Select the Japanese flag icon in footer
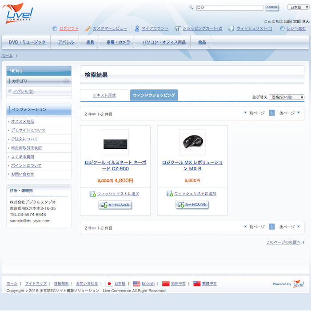 pos(109,283)
